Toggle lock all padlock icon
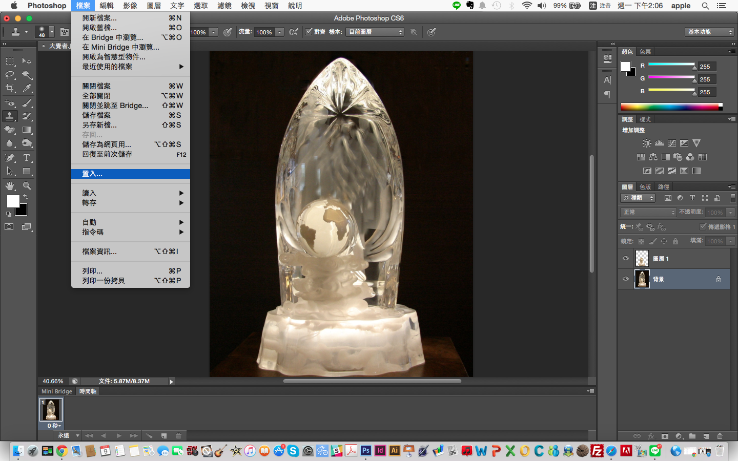This screenshot has width=738, height=461. point(675,241)
